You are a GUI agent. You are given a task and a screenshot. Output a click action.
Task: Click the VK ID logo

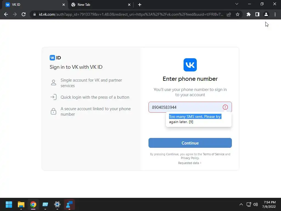click(55, 58)
